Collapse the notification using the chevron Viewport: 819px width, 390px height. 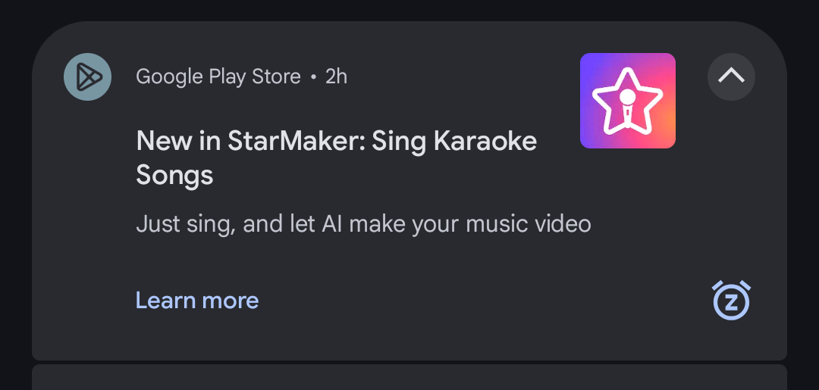click(731, 76)
